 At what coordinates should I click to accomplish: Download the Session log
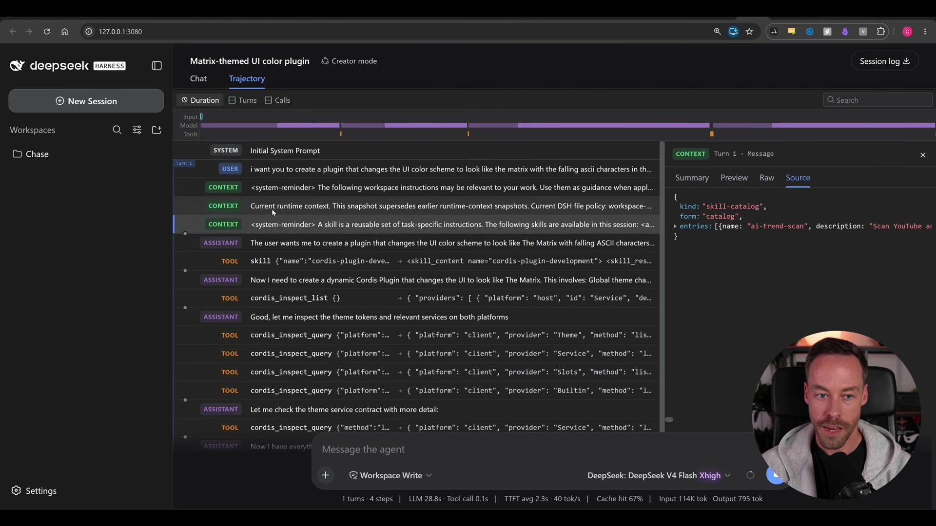pos(884,61)
